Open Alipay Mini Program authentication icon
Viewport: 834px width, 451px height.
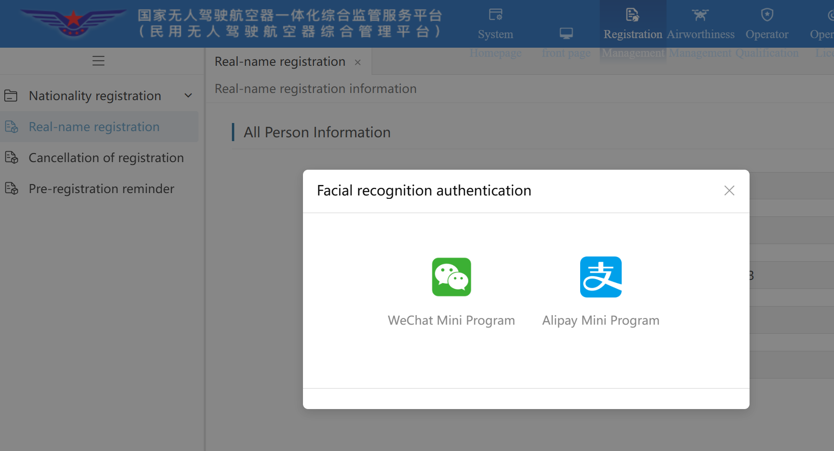point(601,277)
